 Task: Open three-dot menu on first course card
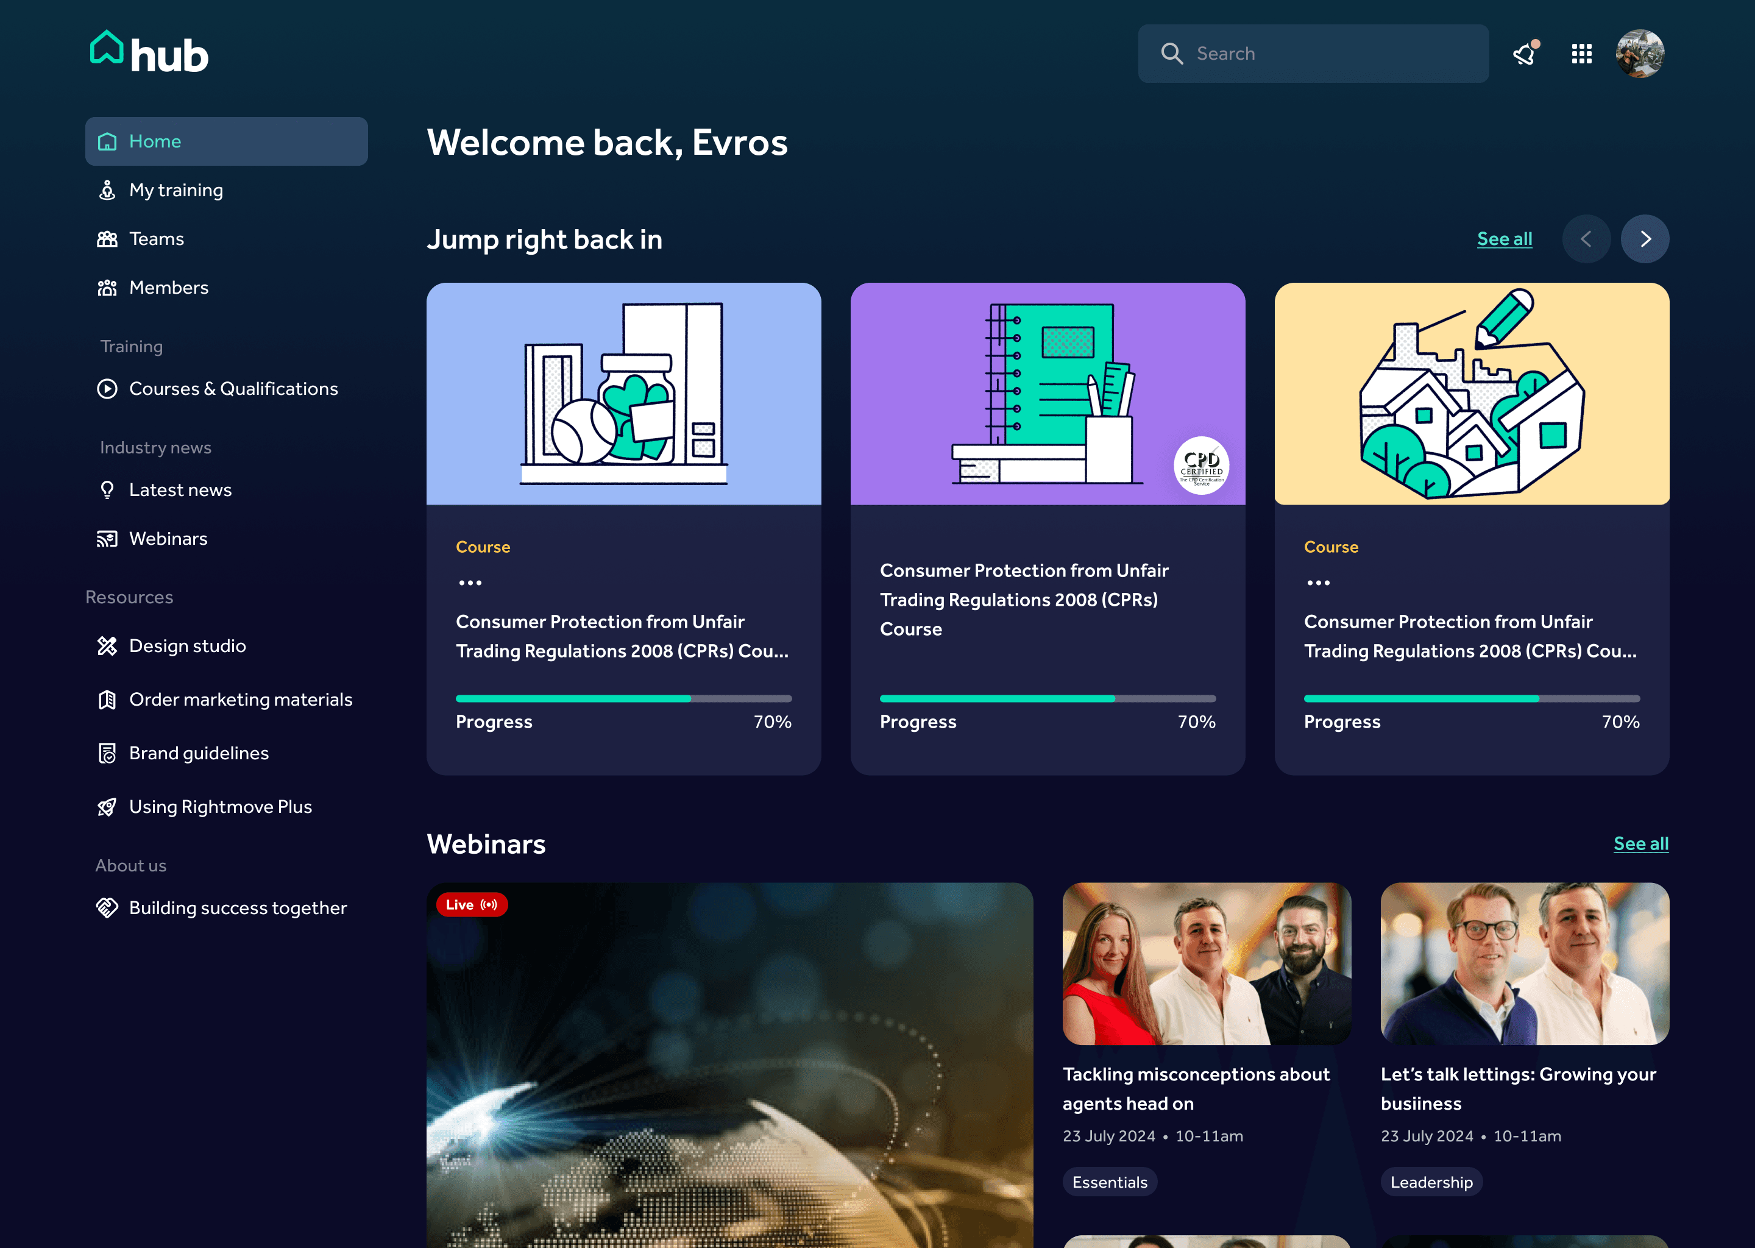coord(470,583)
